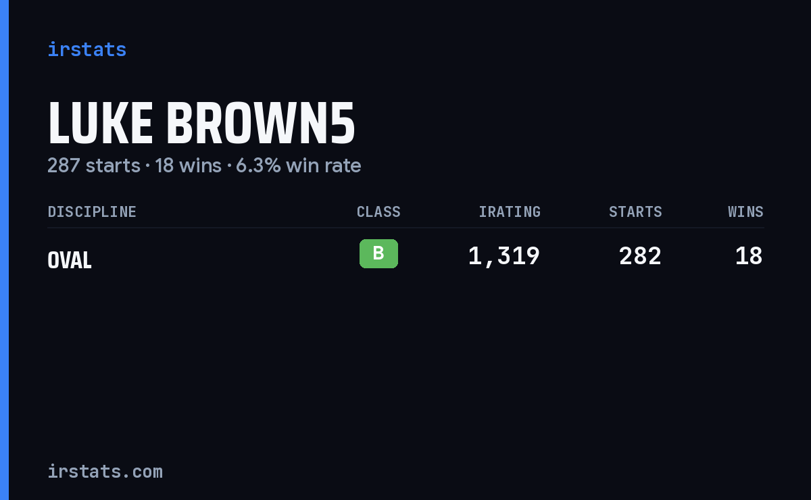This screenshot has height=500, width=811.
Task: Click the irstats logo link
Action: pos(87,49)
